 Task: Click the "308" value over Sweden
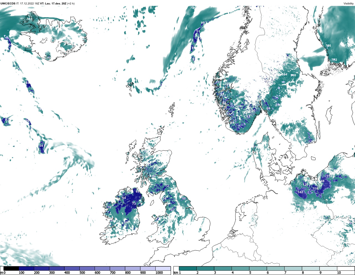(x=293, y=75)
